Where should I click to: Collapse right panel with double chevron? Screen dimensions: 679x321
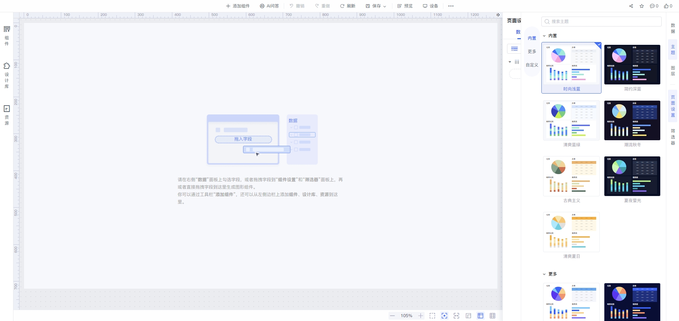point(498,15)
